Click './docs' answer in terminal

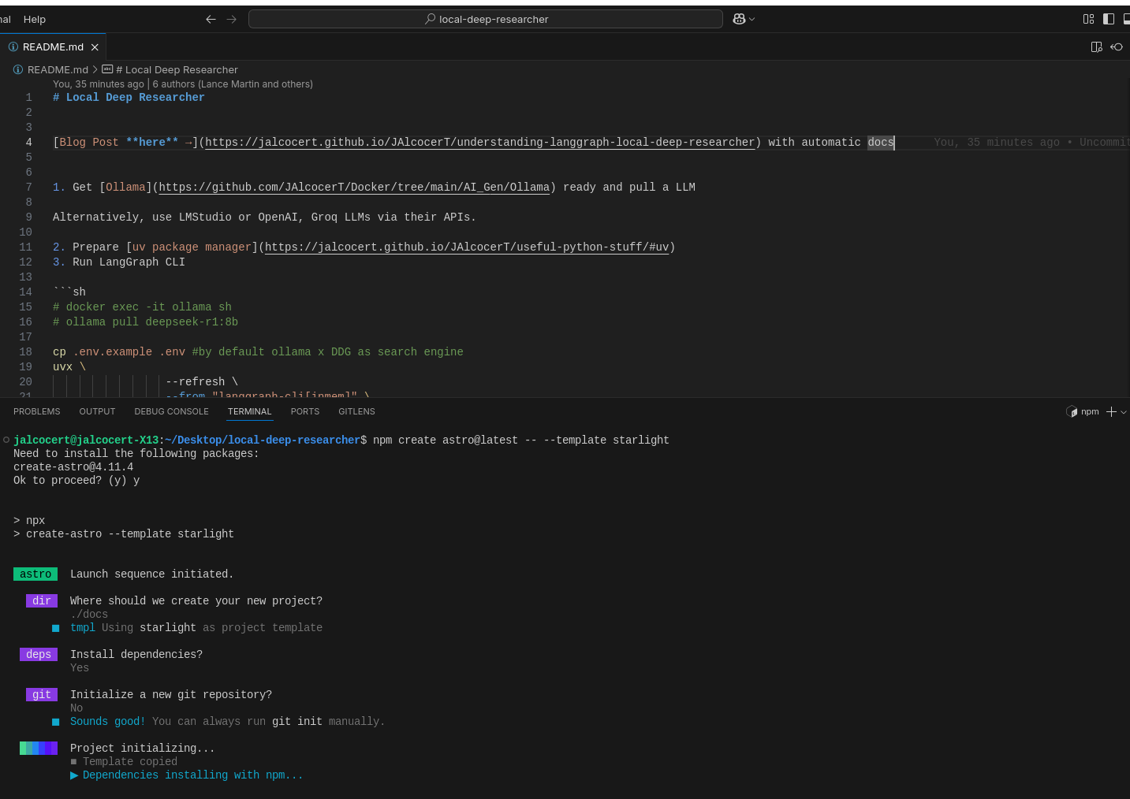click(x=89, y=614)
